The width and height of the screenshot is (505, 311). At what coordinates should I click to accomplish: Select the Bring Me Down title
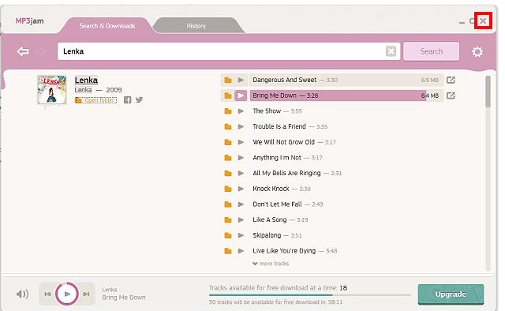click(275, 96)
